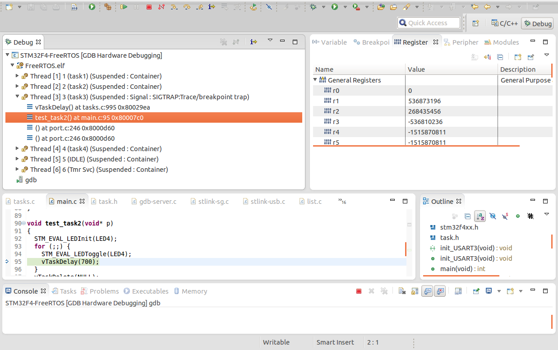Click the Step Into toolbar icon

pos(174,7)
